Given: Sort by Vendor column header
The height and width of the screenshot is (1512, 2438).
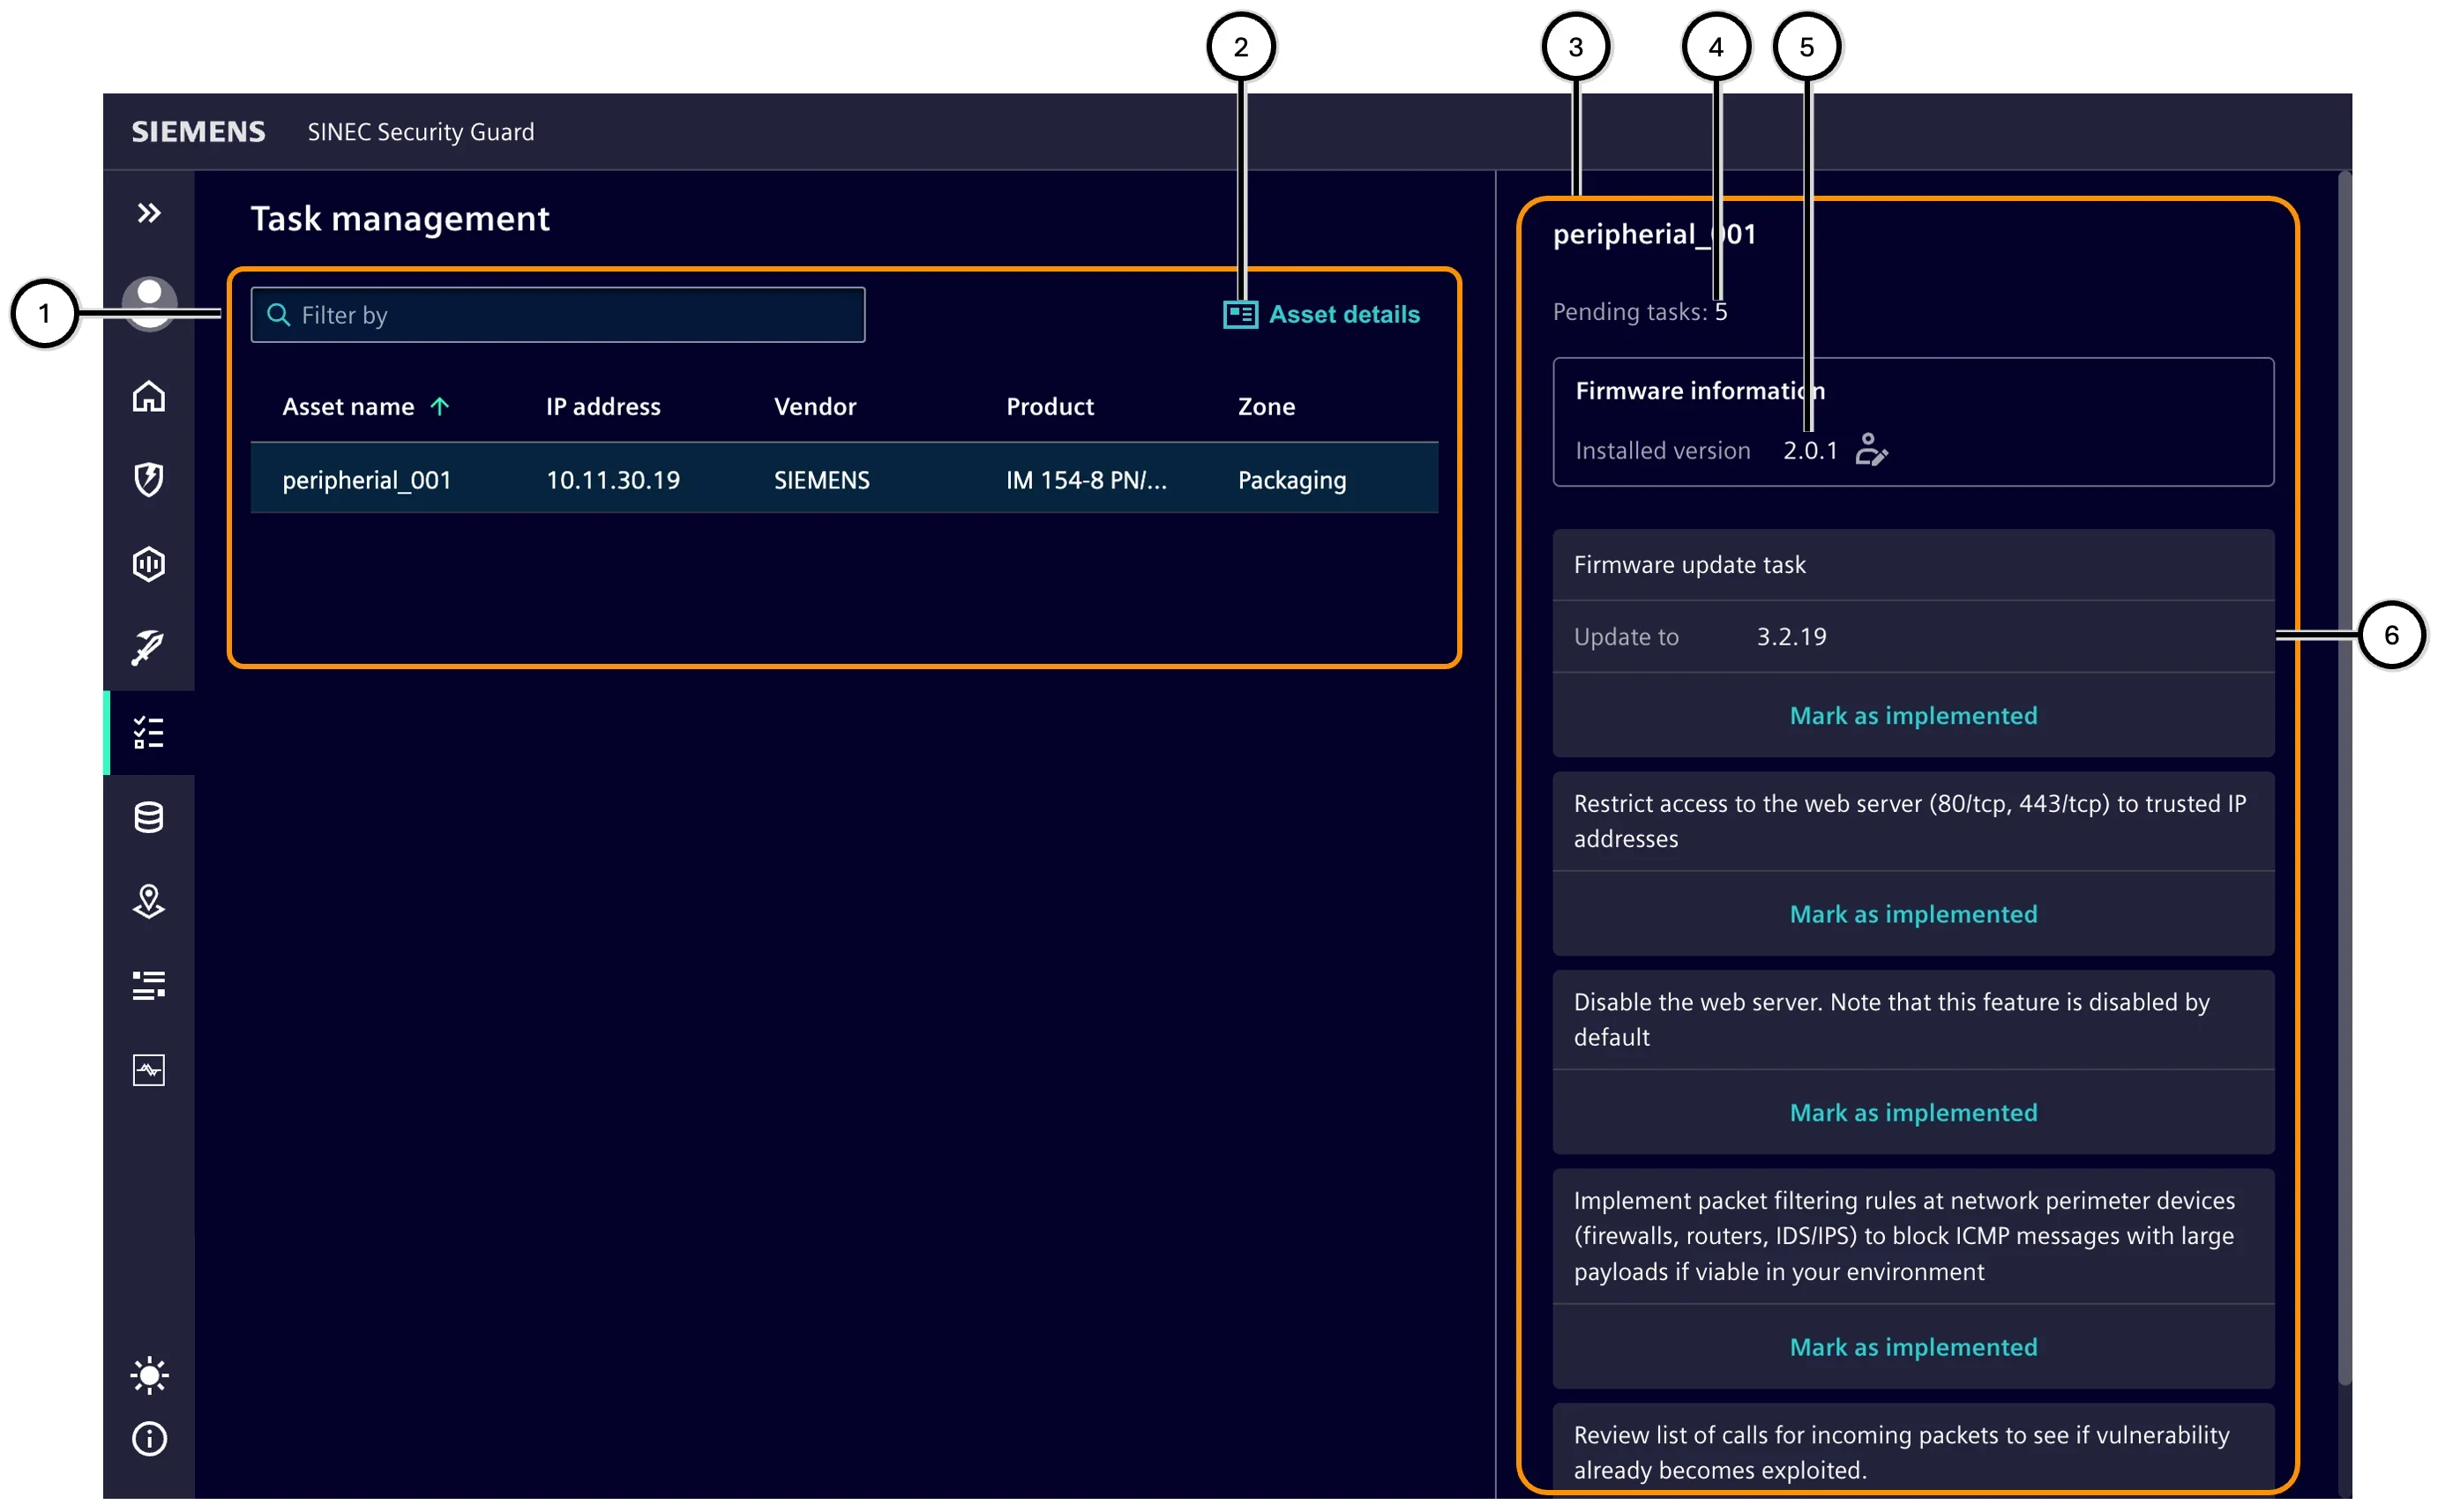Looking at the screenshot, I should (815, 407).
